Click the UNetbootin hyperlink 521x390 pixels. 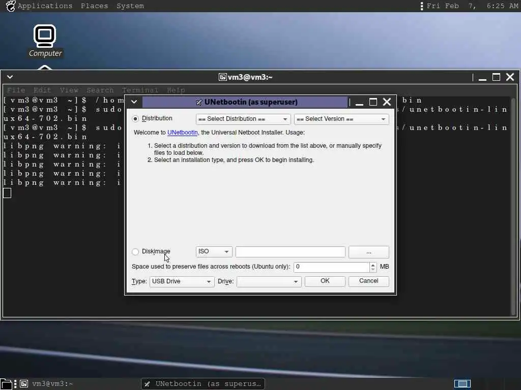pos(183,133)
